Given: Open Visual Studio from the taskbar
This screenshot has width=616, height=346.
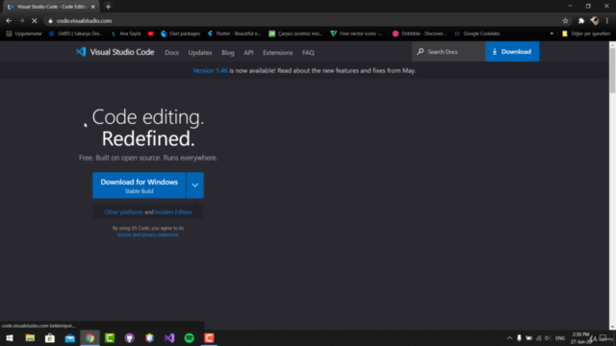Looking at the screenshot, I should pos(169,337).
